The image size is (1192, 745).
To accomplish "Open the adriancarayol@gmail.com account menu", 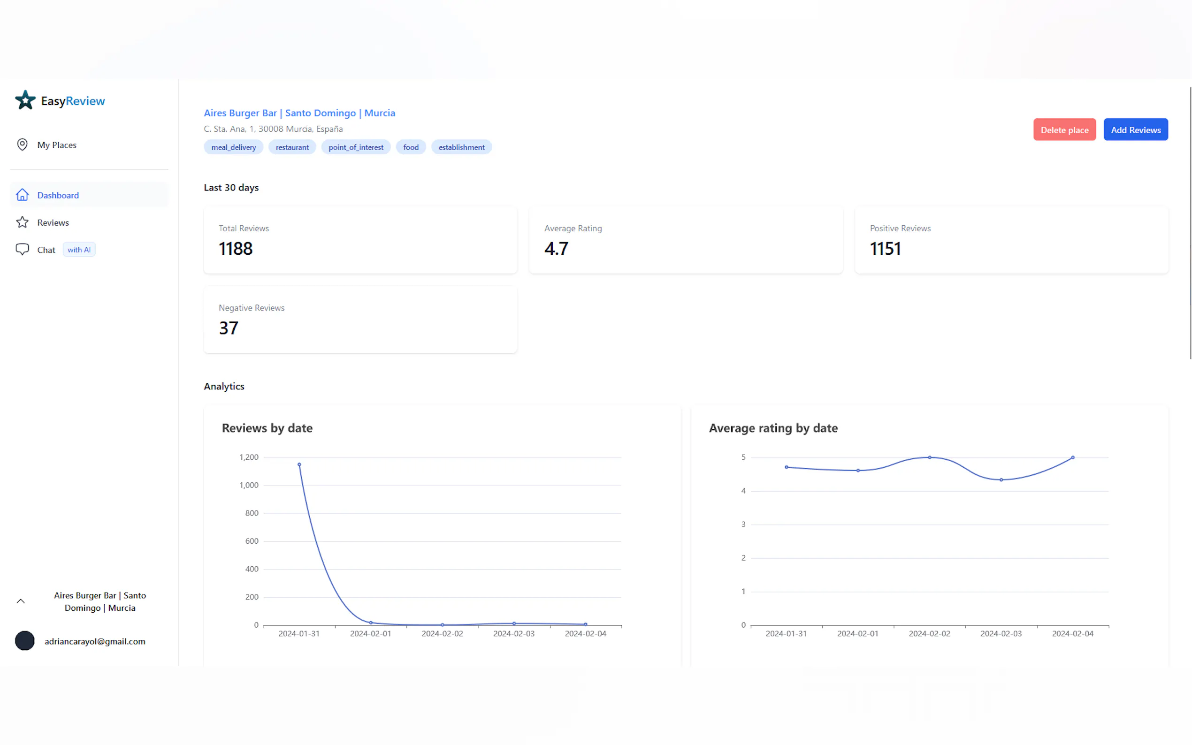I will point(95,641).
